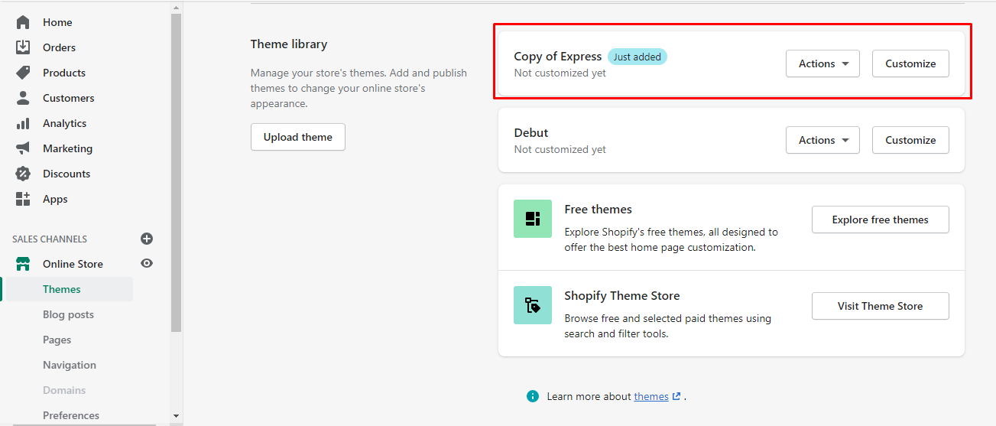Image resolution: width=996 pixels, height=426 pixels.
Task: Click the sidebar scrollbar down arrow
Action: (176, 416)
